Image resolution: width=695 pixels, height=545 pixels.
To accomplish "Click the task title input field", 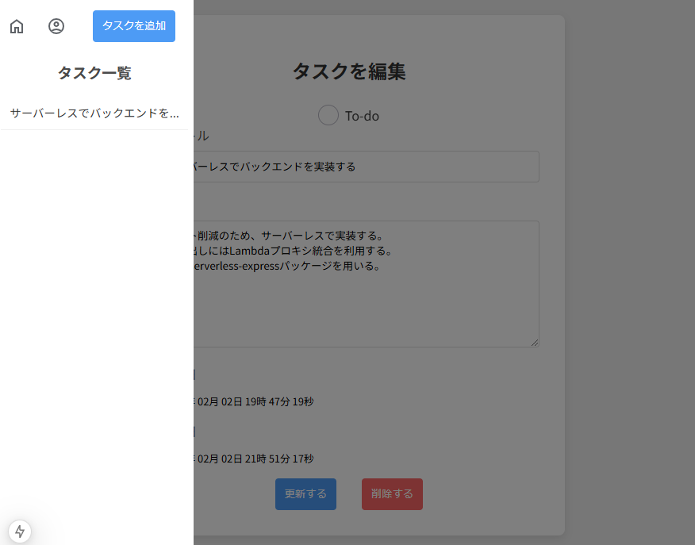I will click(x=366, y=167).
